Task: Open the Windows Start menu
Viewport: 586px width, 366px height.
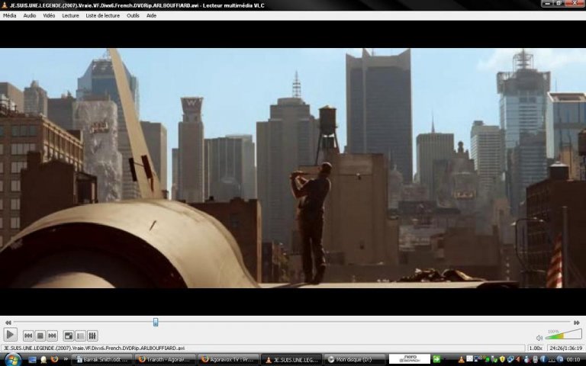Action: coord(13,360)
